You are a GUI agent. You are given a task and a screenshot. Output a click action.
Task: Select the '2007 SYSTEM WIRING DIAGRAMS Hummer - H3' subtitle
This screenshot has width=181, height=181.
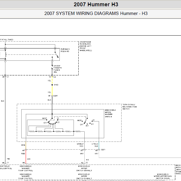(96, 13)
